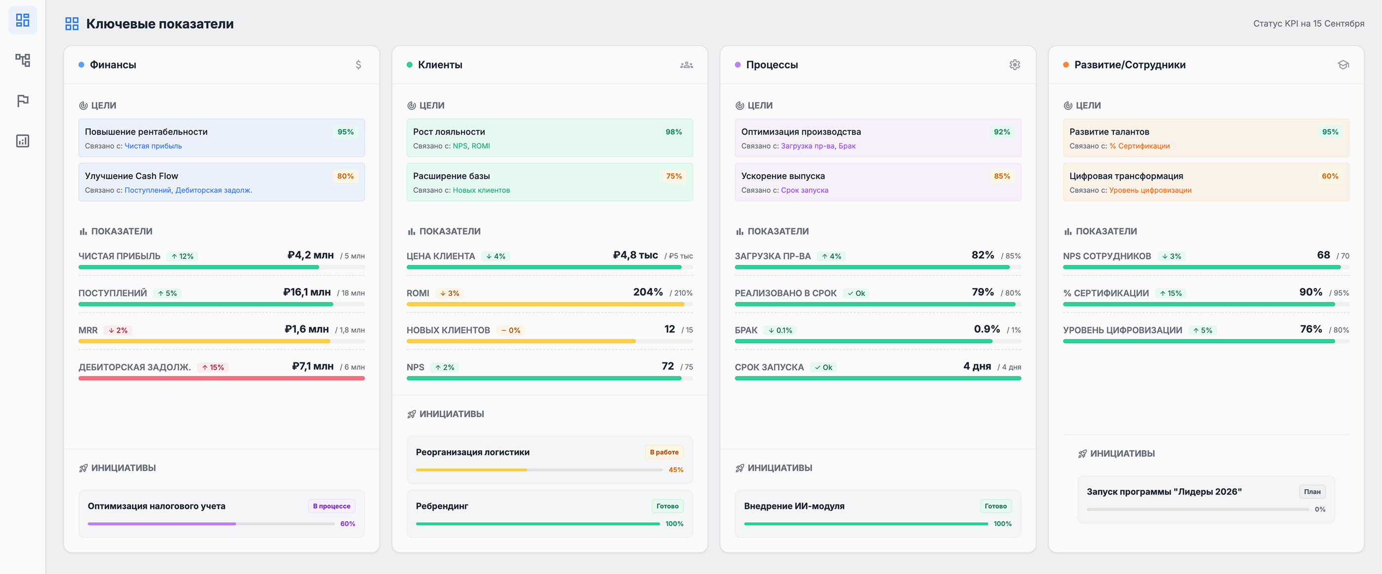Click the dollar icon on Финансы card
This screenshot has height=574, width=1382.
pyautogui.click(x=358, y=65)
